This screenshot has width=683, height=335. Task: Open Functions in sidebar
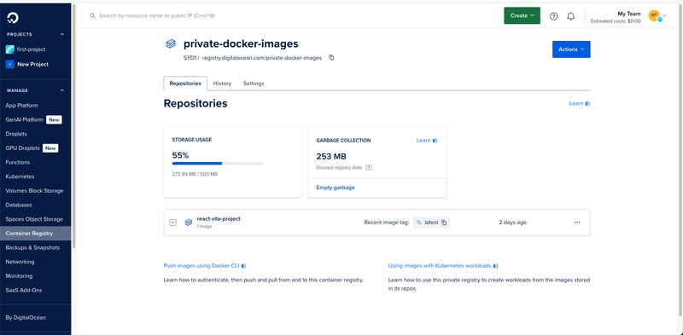18,162
